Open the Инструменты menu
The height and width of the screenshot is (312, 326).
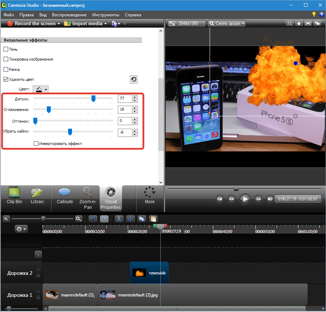click(106, 15)
